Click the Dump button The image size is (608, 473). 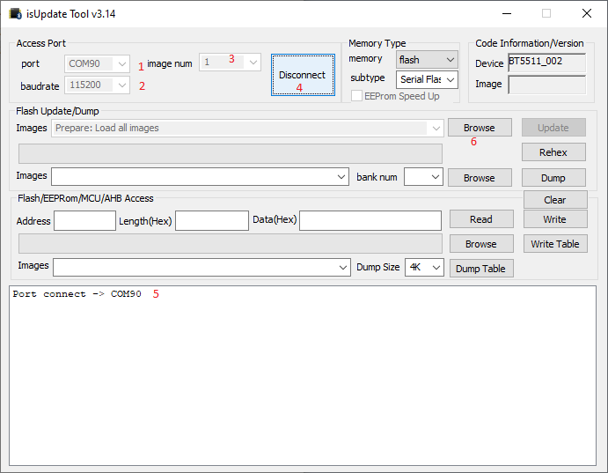tap(553, 177)
